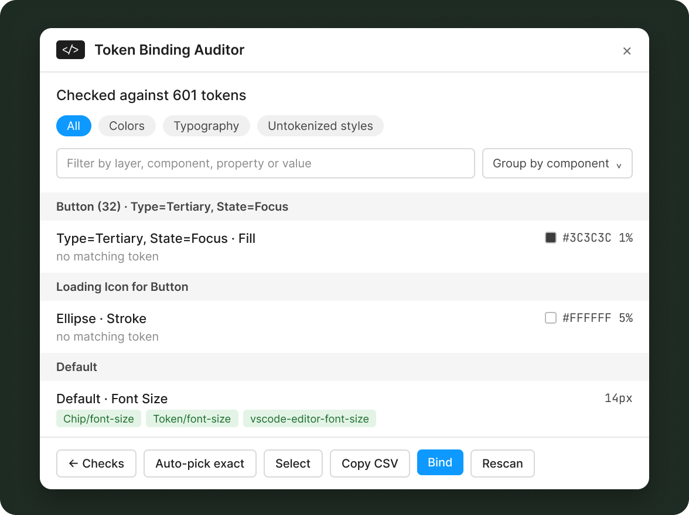Viewport: 689px width, 515px height.
Task: Switch to the Typography filter
Action: (x=206, y=126)
